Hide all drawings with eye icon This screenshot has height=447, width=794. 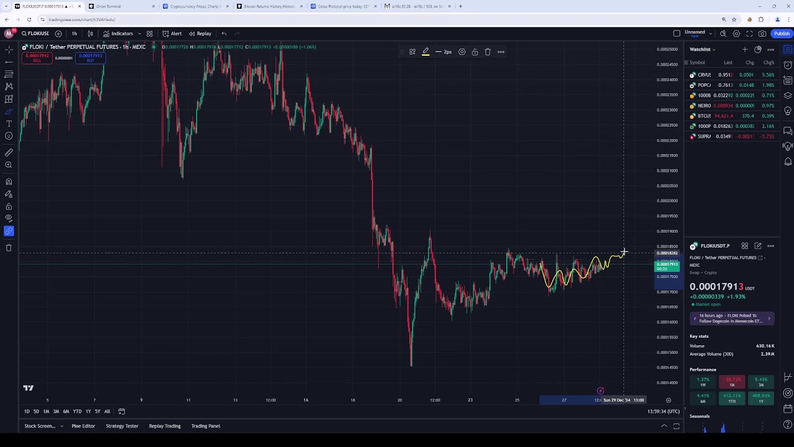tap(9, 218)
